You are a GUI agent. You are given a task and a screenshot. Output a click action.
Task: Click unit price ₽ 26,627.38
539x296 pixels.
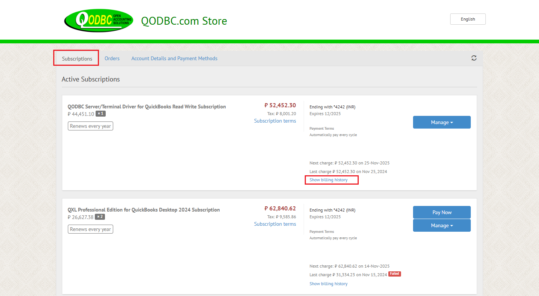81,217
